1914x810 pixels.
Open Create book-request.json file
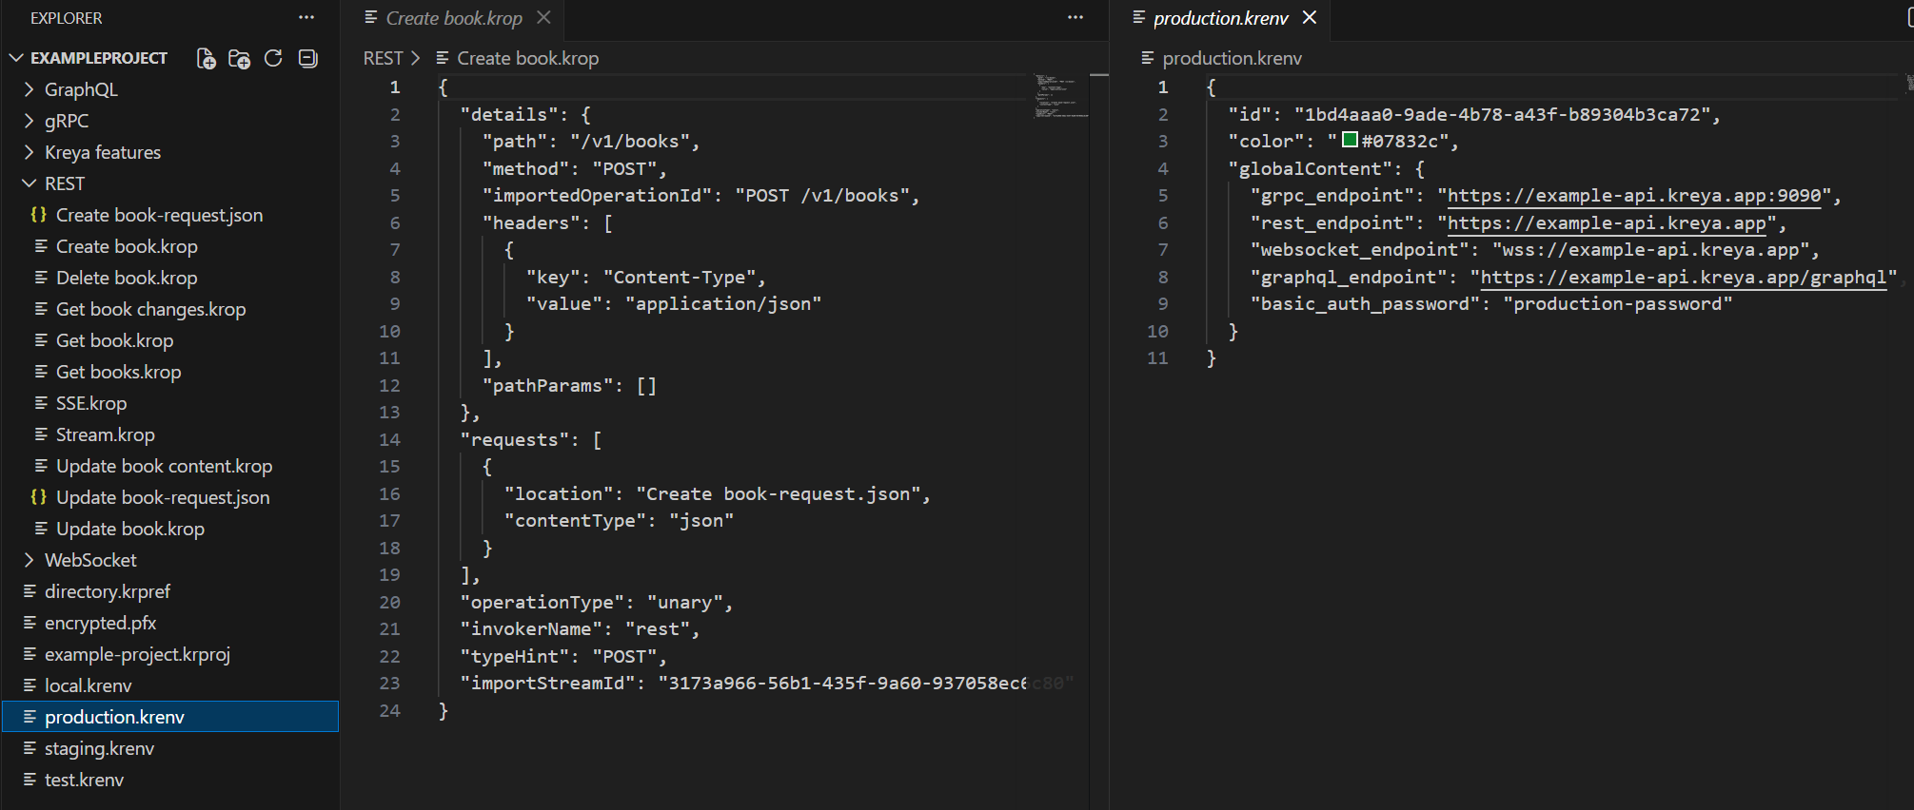tap(159, 215)
